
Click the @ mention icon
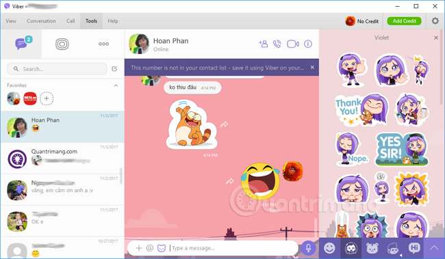coord(149,248)
